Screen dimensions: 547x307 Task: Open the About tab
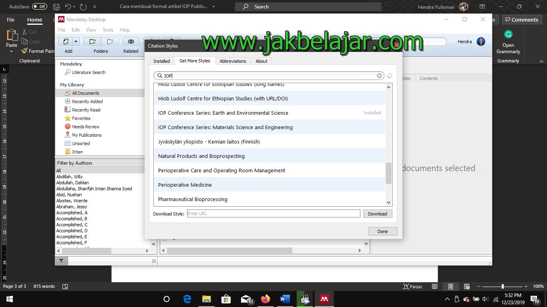261,61
